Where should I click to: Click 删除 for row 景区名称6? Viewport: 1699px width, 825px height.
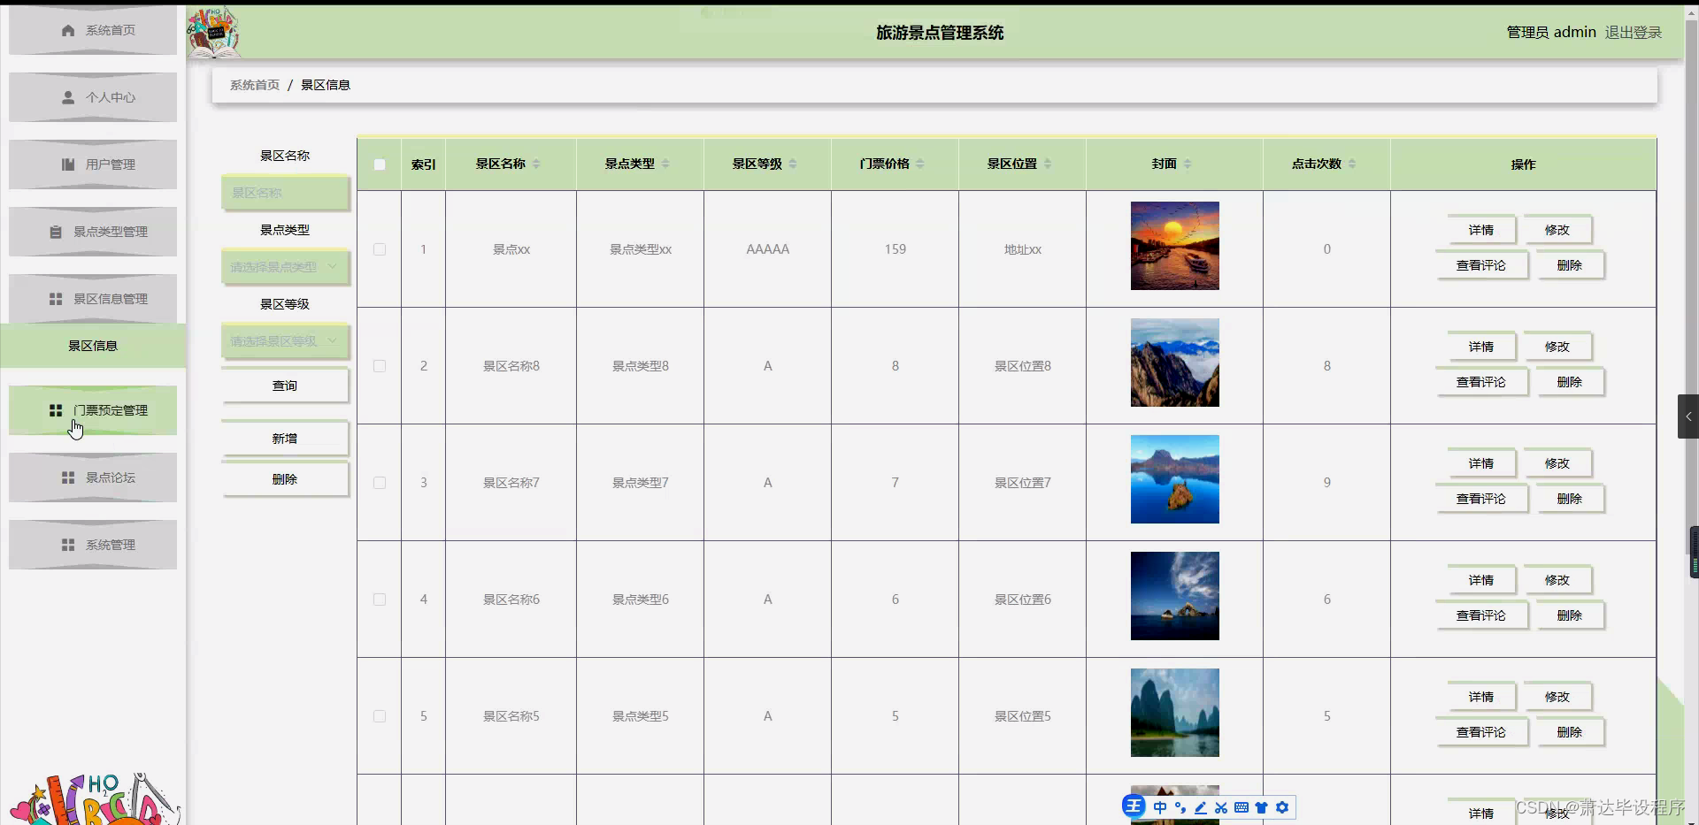point(1570,615)
